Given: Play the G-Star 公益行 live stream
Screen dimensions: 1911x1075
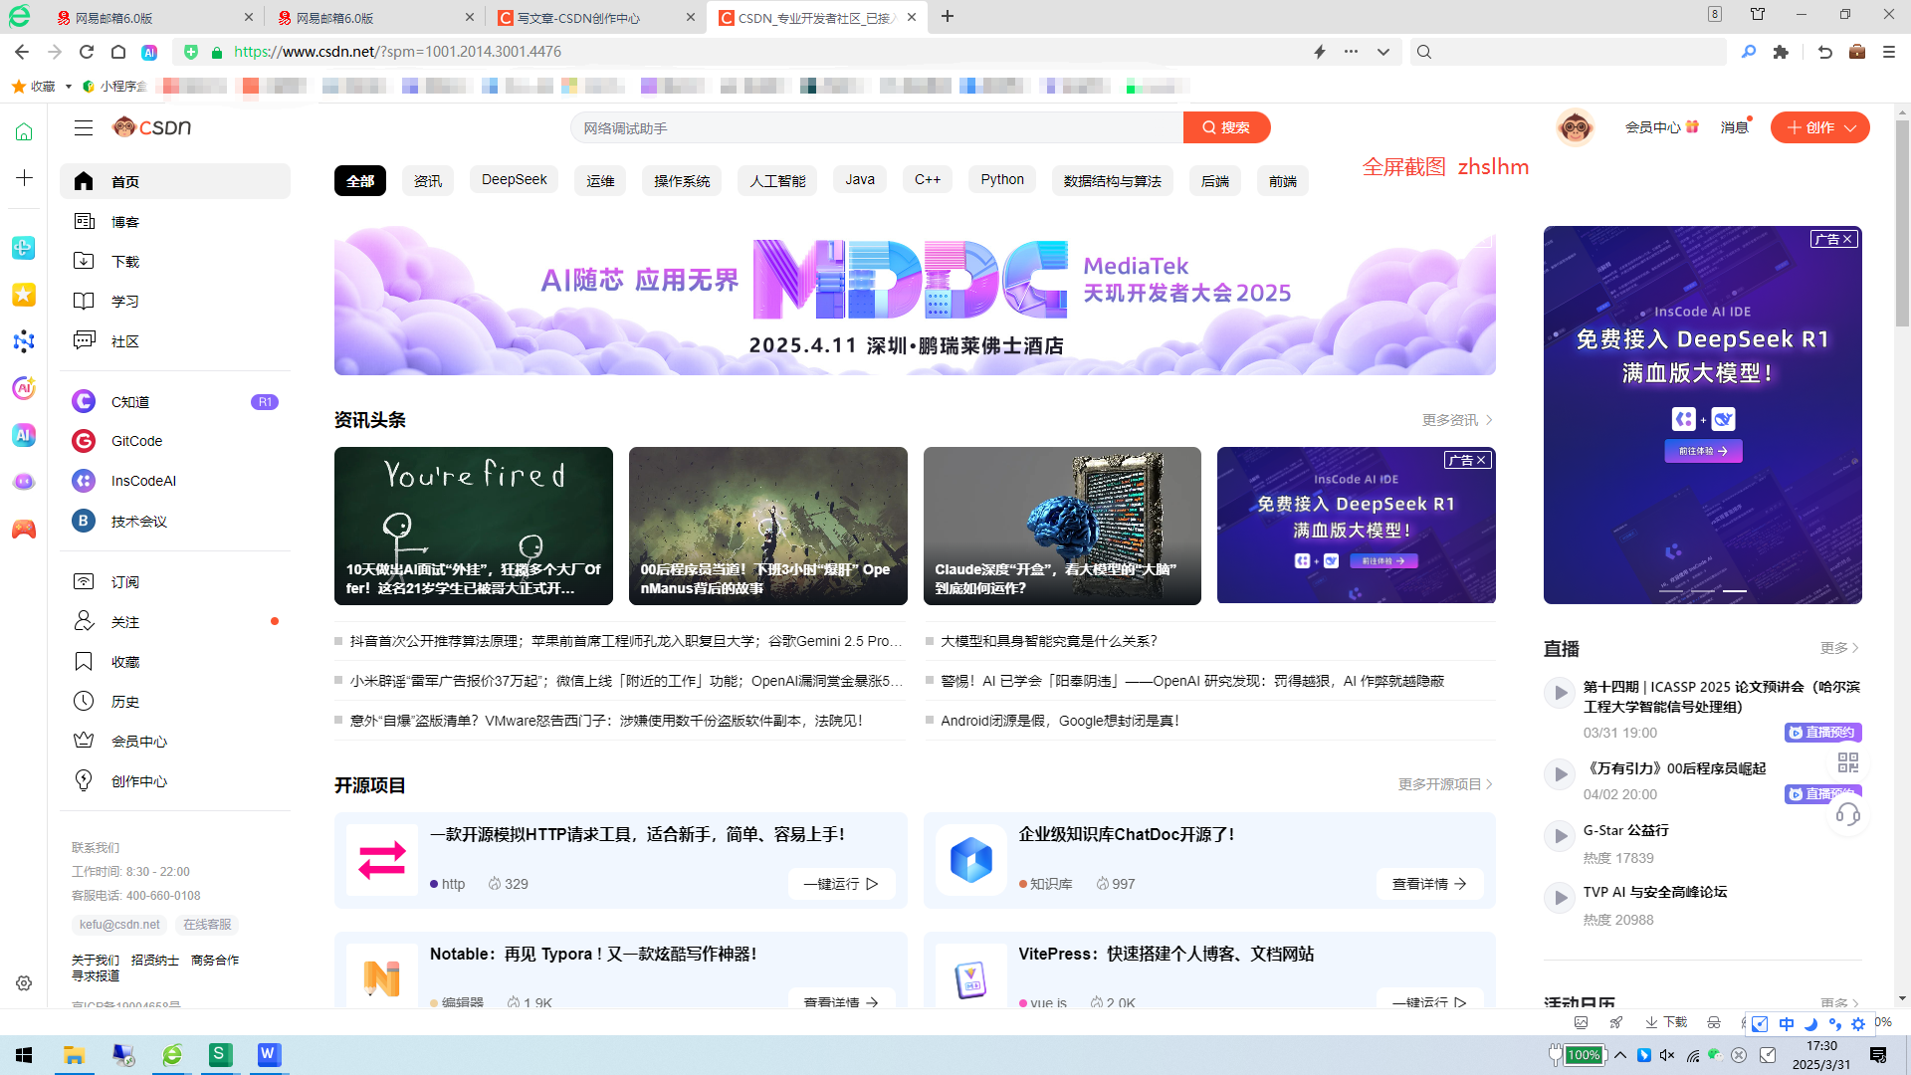Looking at the screenshot, I should point(1559,836).
